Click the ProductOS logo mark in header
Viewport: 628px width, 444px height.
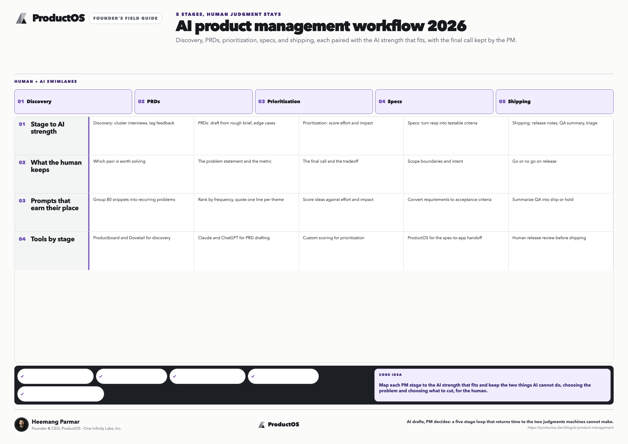point(21,18)
